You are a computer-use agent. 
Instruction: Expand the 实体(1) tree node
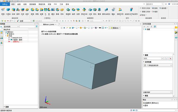tap(6, 34)
